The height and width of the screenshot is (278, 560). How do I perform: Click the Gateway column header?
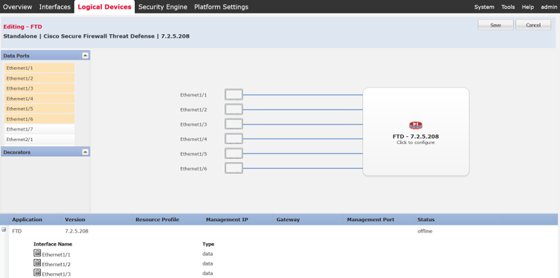(288, 219)
